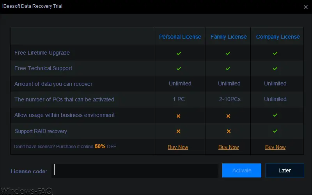Screen dimensions: 312x195
Task: Click Personal License cross for business environment usage
Action: tap(178, 116)
